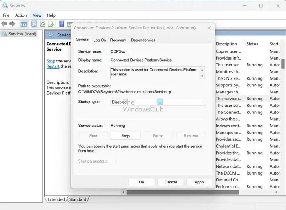Image resolution: width=286 pixels, height=210 pixels.
Task: Click the Restart the service link
Action: pyautogui.click(x=53, y=66)
